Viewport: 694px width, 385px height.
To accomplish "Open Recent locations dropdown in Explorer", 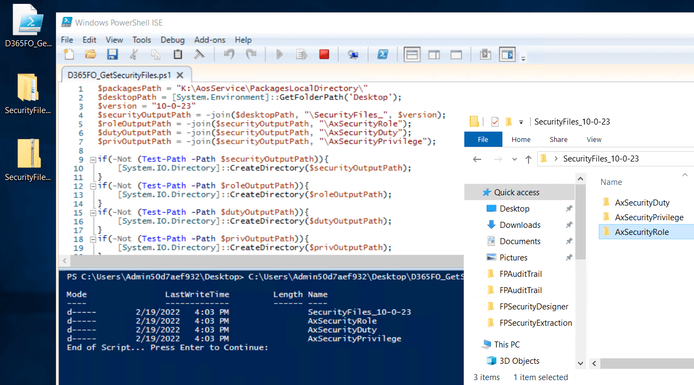I will click(515, 160).
